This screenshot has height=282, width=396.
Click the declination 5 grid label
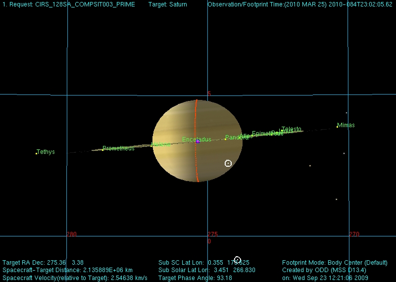tap(209, 94)
